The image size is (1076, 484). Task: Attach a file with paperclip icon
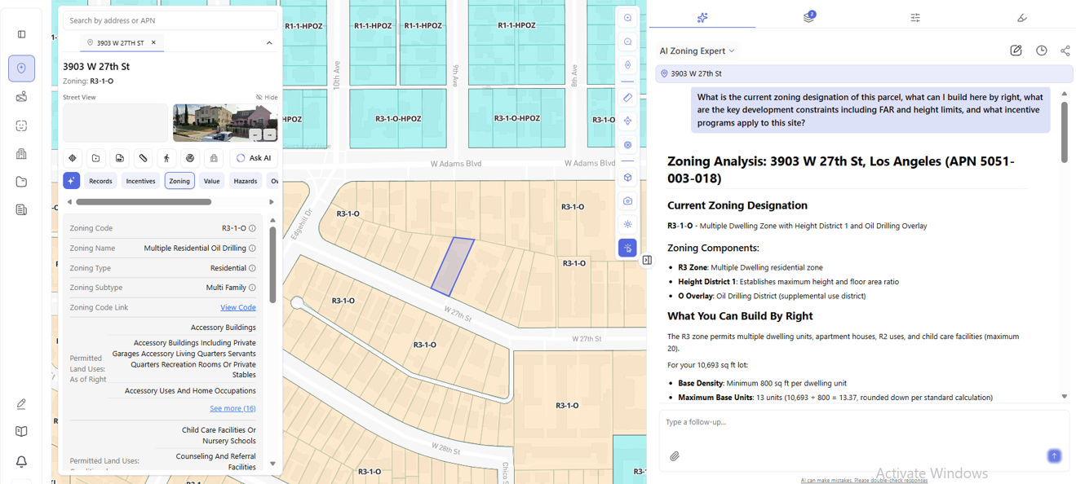click(x=675, y=456)
